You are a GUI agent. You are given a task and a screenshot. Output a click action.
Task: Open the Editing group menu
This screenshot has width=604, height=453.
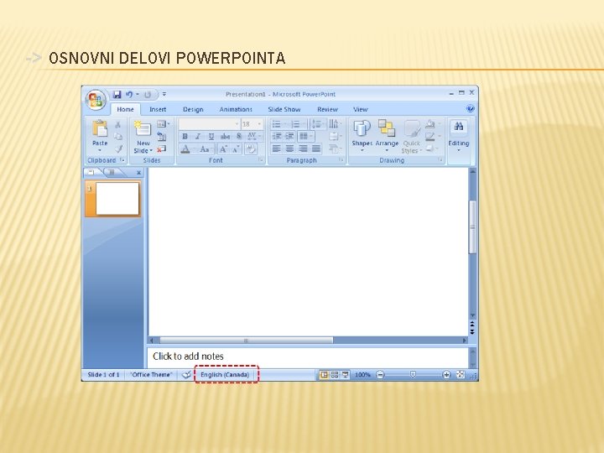[x=458, y=137]
